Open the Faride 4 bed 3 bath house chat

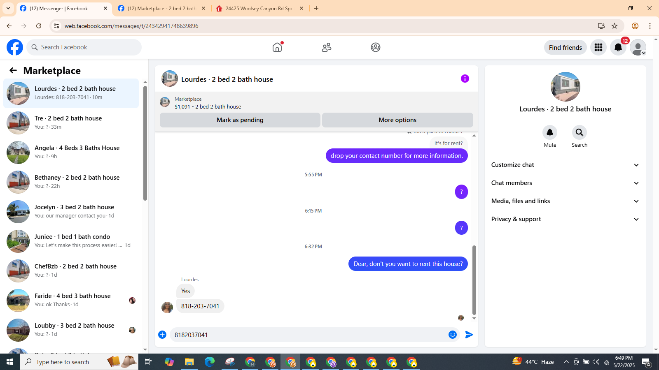pyautogui.click(x=71, y=301)
